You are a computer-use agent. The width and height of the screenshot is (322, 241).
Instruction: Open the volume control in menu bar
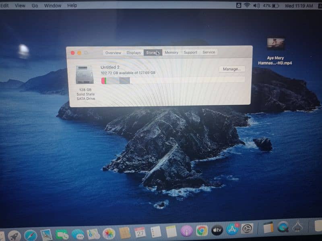point(256,6)
